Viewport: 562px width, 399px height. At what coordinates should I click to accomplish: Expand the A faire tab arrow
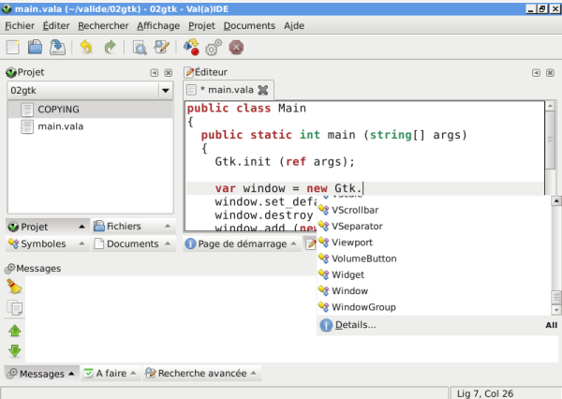click(x=134, y=373)
